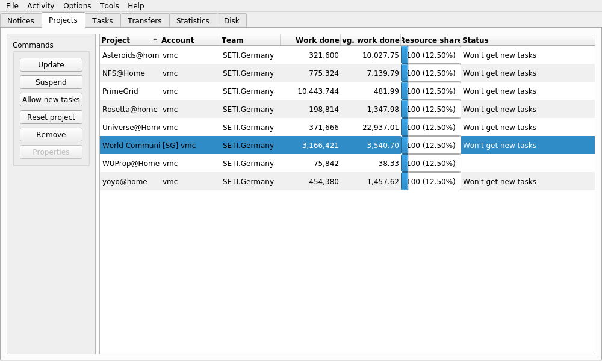The height and width of the screenshot is (361, 602).
Task: Switch to the Notices tab
Action: click(x=20, y=20)
